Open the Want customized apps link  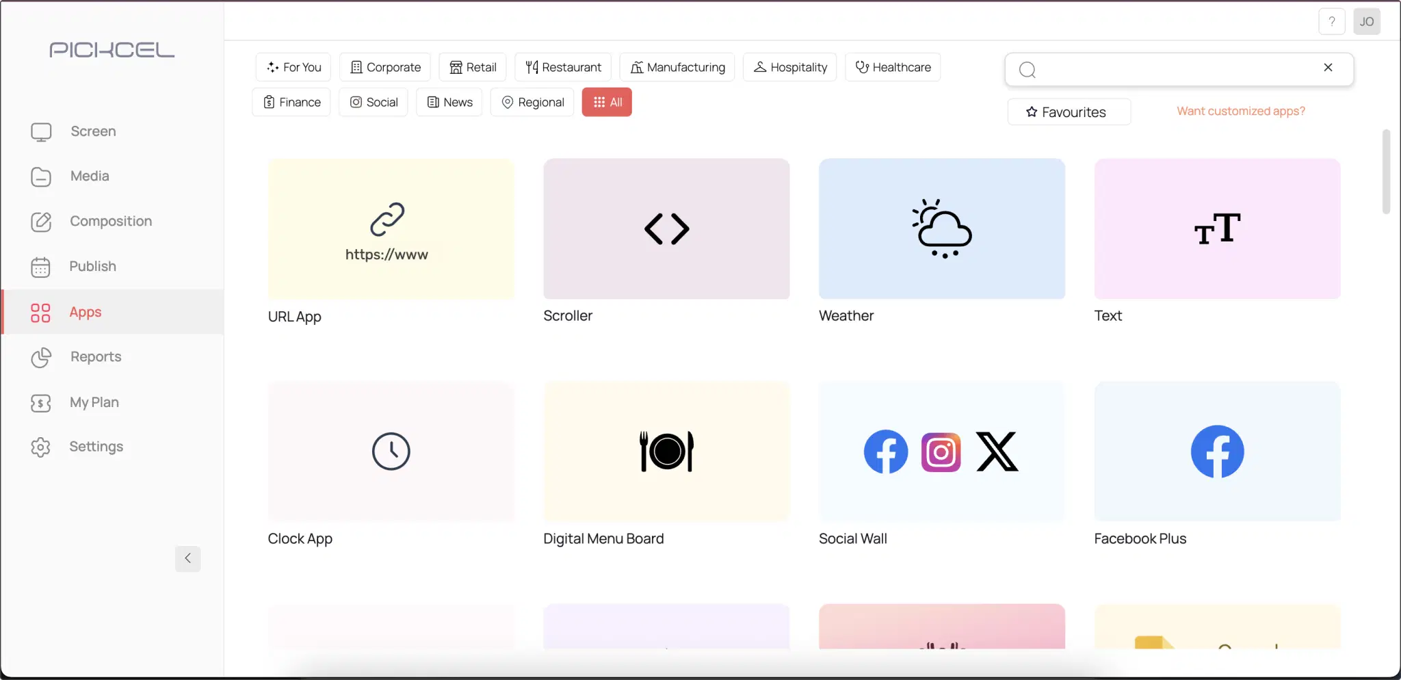(1240, 110)
